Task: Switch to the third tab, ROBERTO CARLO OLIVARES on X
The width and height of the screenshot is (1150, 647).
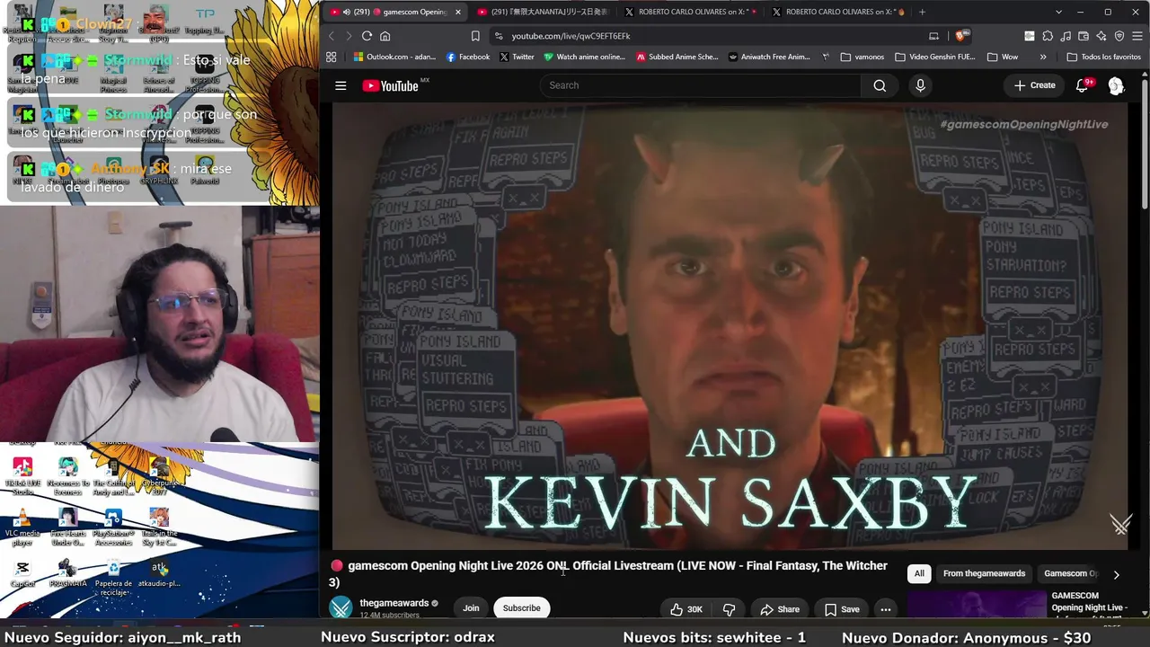Action: 690,12
